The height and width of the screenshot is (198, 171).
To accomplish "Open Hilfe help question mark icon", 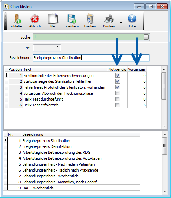I will 132,18.
